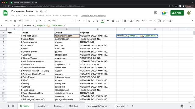Open the Edit menu
Viewport: 195px width, 109px height.
(x=18, y=15)
